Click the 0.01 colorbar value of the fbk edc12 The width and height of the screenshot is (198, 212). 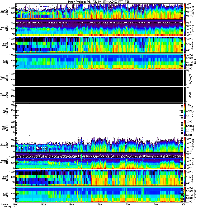188,183
